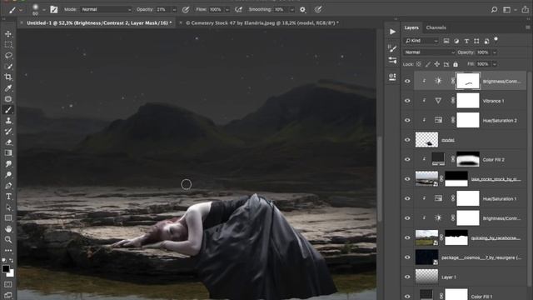
Task: Toggle pressure for brush size
Action: point(318,9)
